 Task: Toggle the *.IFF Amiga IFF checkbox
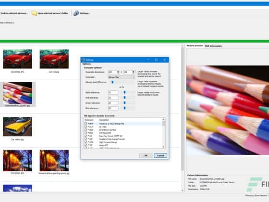click(x=86, y=145)
